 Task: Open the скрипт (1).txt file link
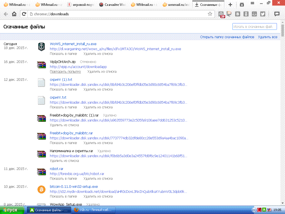(x=61, y=79)
